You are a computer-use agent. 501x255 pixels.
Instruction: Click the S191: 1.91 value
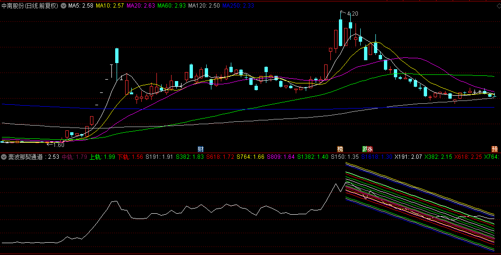[x=159, y=157]
